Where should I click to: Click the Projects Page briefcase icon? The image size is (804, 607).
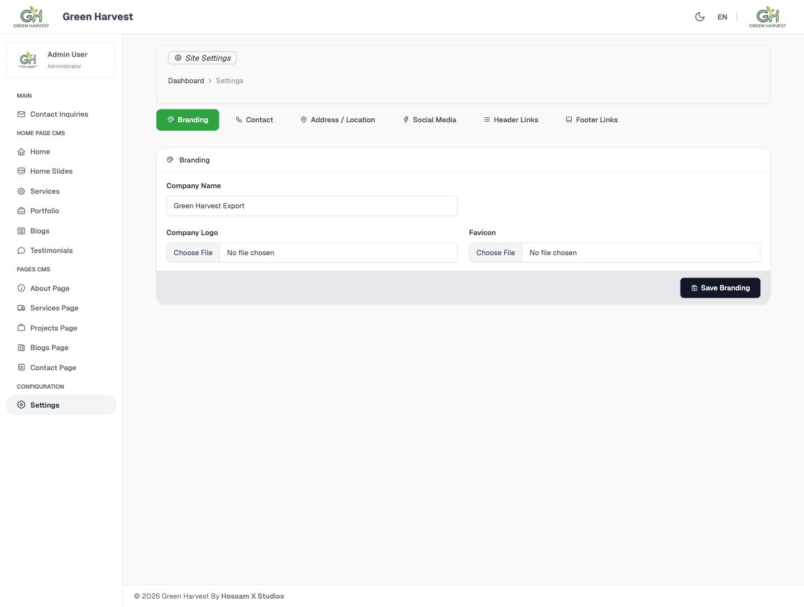21,328
